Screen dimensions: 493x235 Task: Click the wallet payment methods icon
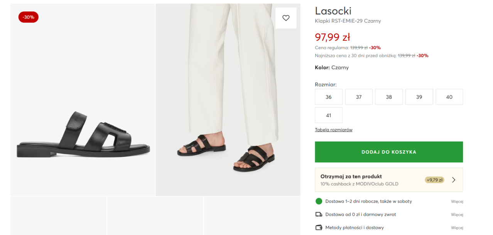(319, 227)
